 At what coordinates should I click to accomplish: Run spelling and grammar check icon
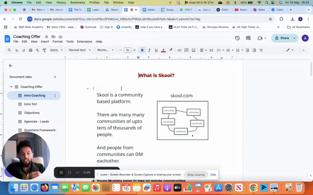37,50
